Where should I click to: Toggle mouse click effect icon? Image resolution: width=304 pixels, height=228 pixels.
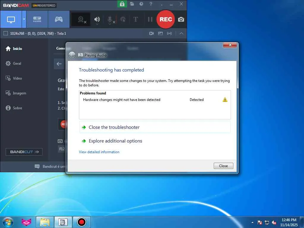pyautogui.click(x=123, y=19)
